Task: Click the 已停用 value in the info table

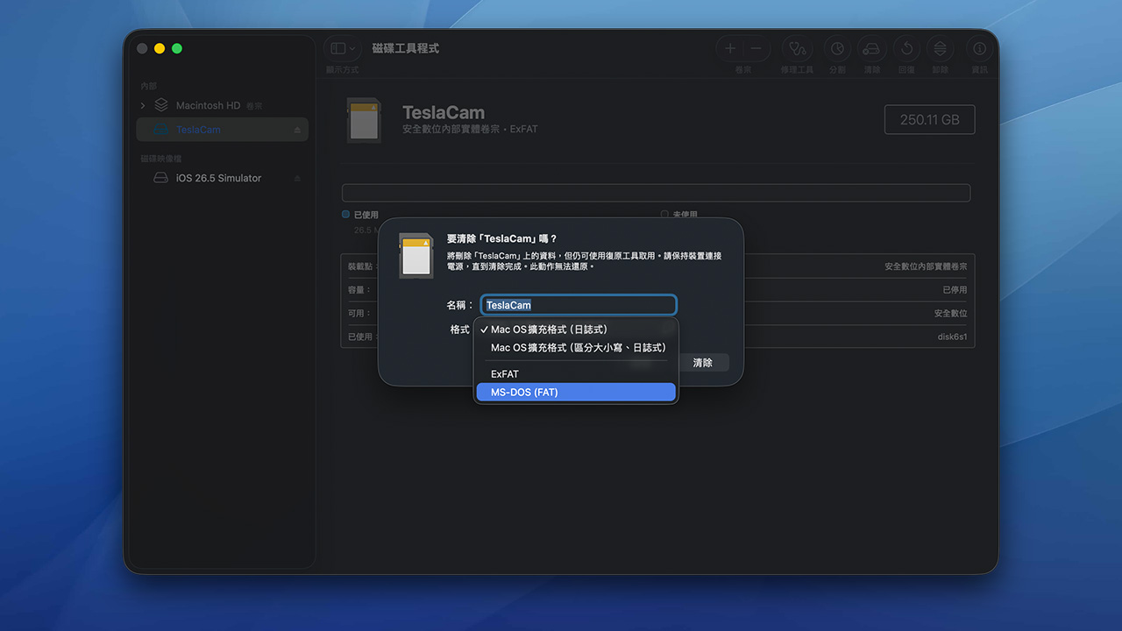Action: point(955,290)
